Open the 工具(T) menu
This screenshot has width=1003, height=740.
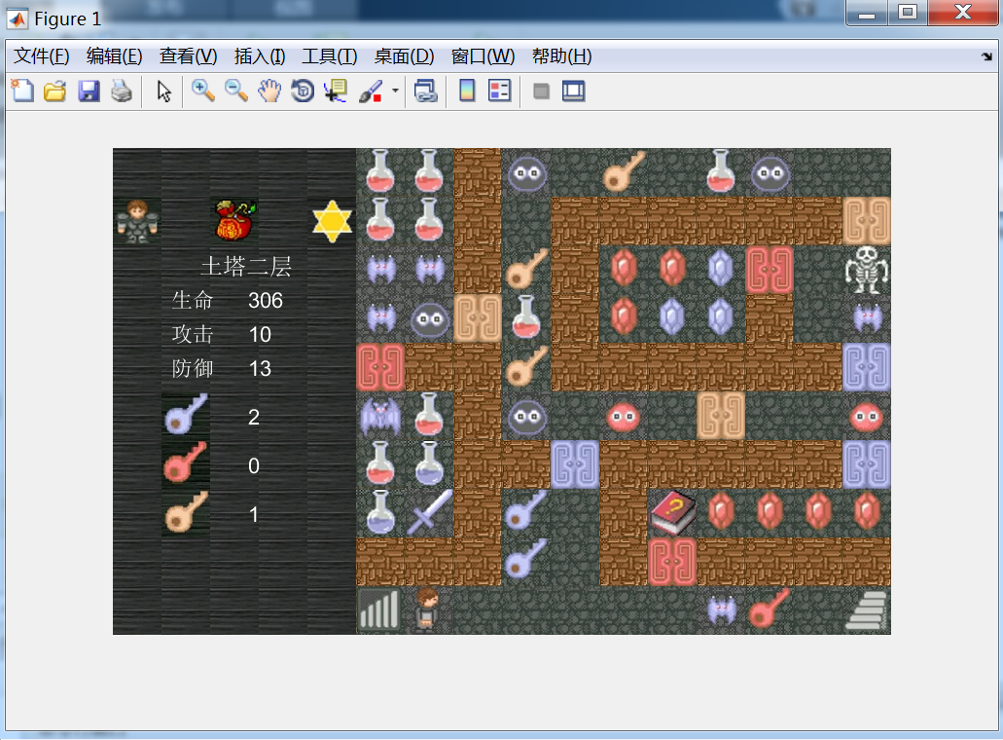330,56
